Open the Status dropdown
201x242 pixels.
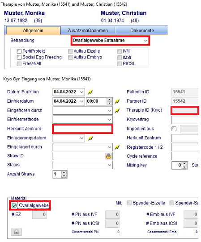point(83,165)
